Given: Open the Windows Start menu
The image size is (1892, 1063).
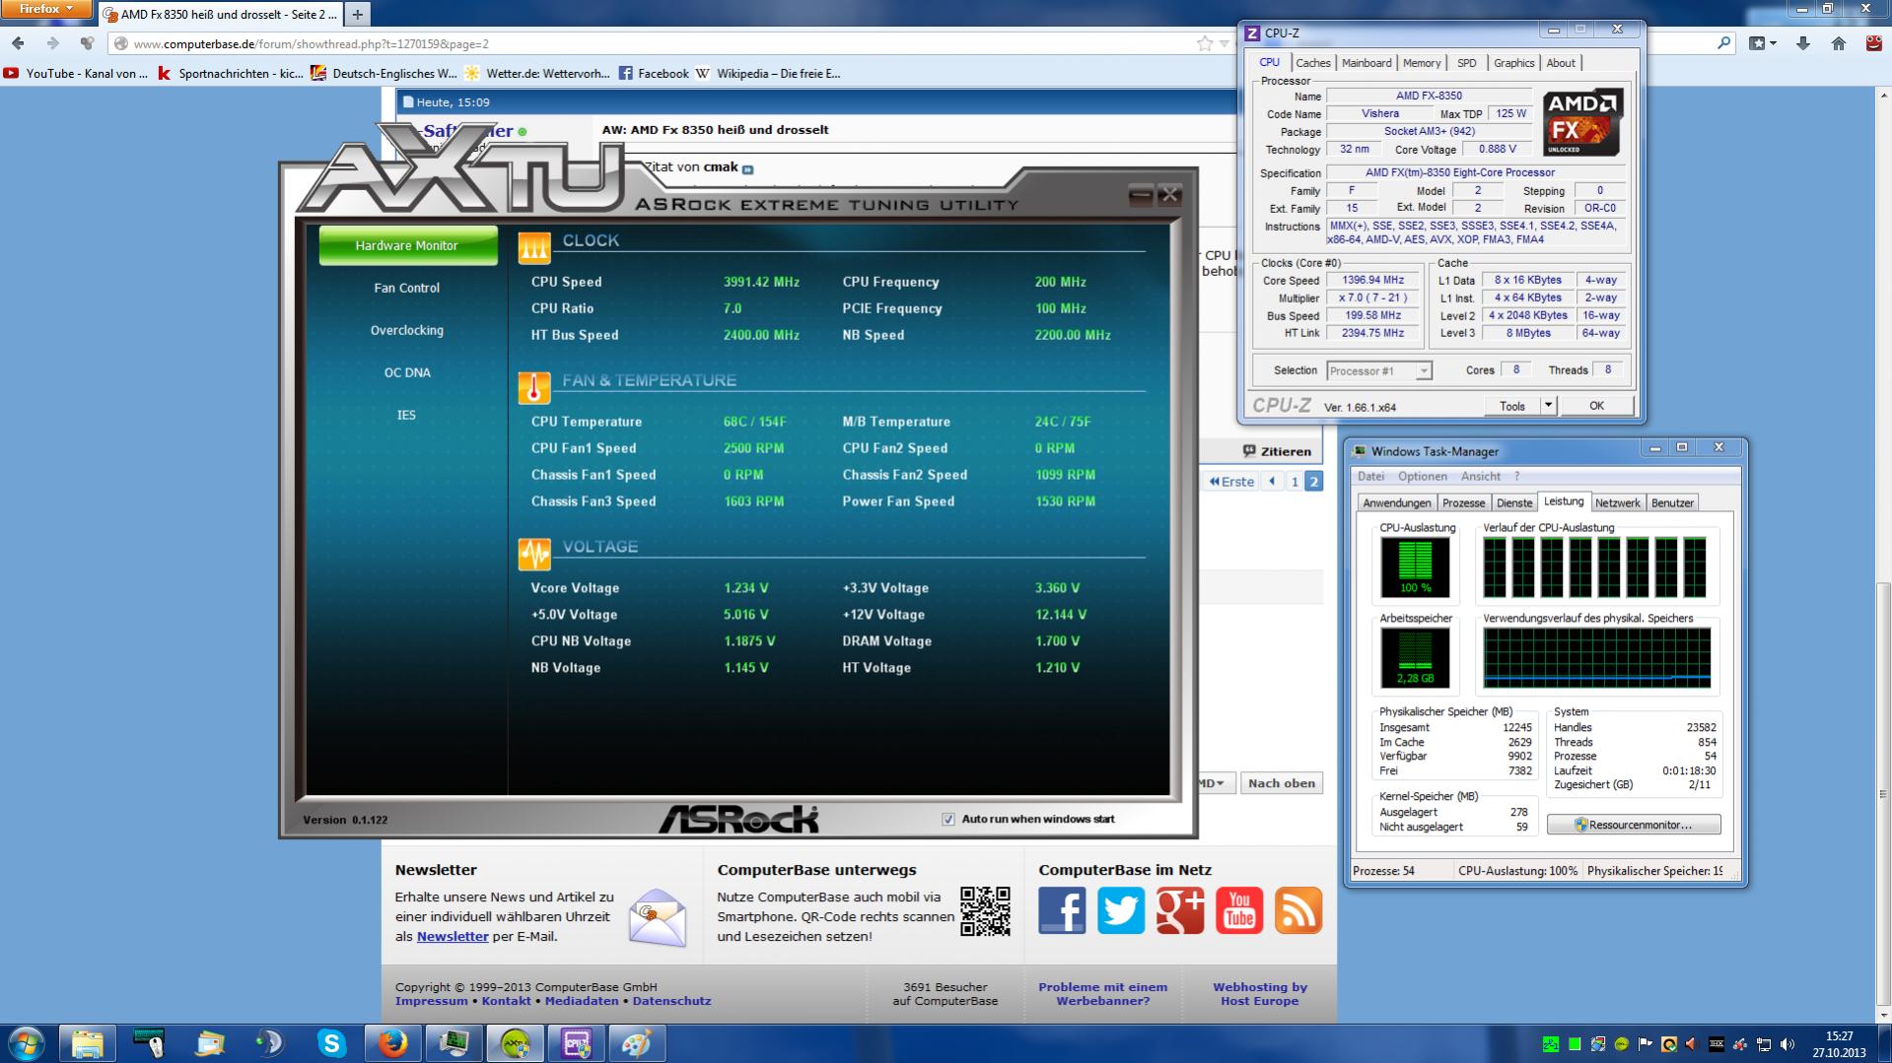Looking at the screenshot, I should pos(27,1043).
